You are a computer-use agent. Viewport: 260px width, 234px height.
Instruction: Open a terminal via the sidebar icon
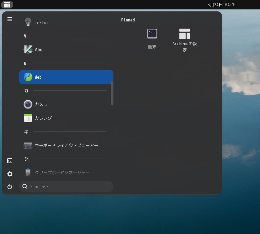pyautogui.click(x=9, y=161)
